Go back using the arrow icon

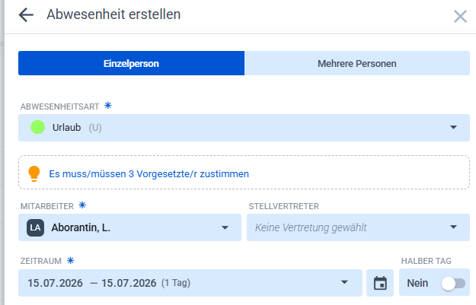(26, 15)
